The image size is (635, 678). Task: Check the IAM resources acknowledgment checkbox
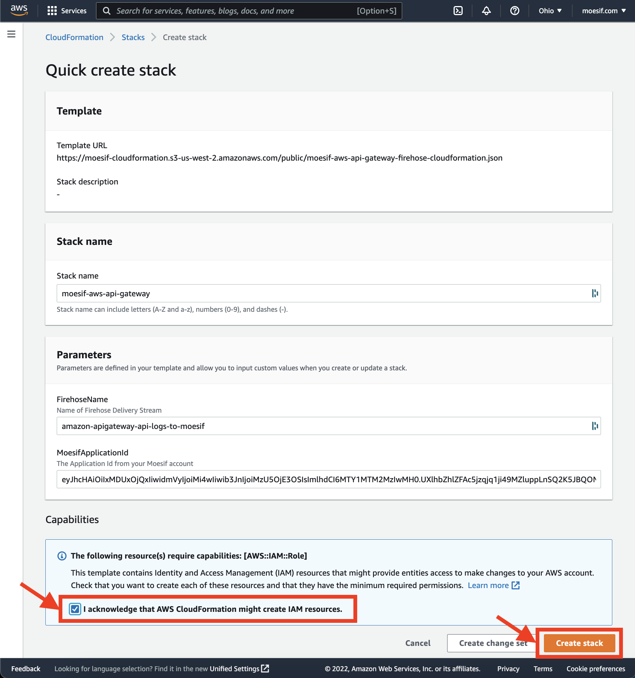tap(75, 609)
